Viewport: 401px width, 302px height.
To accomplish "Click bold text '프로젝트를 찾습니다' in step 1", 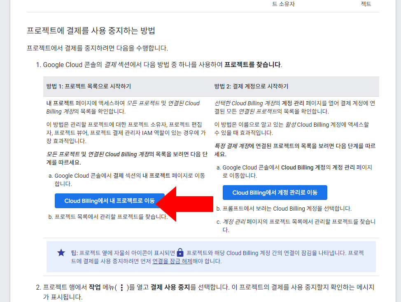I will (252, 65).
